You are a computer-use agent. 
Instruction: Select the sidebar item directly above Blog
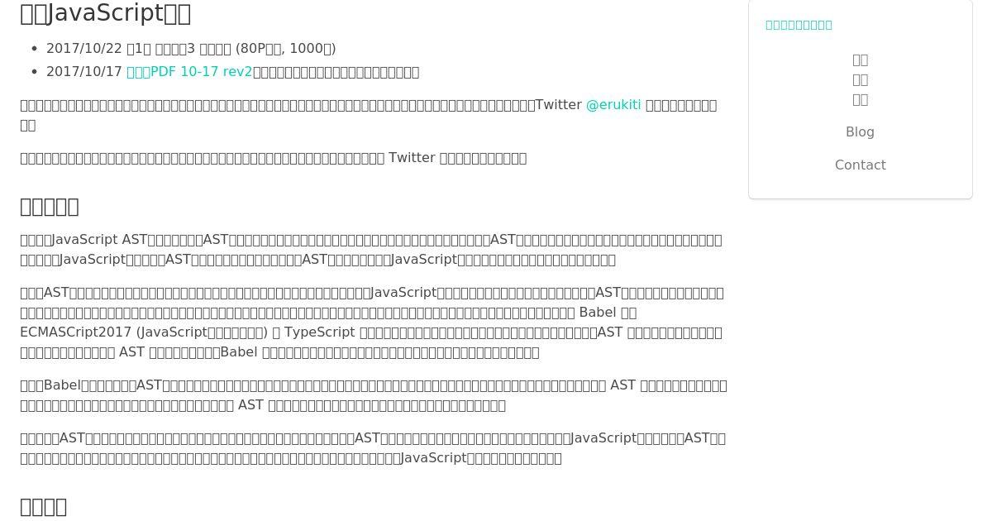coord(860,99)
